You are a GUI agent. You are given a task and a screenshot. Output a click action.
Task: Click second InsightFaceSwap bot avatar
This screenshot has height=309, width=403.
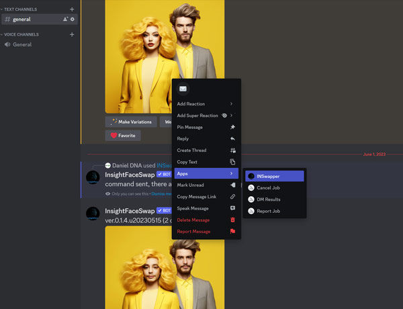[x=93, y=214]
